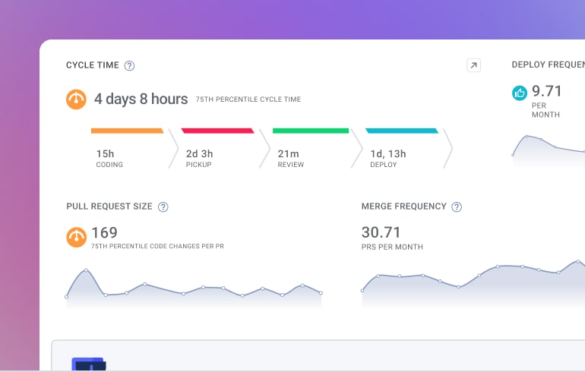Expand Cycle Time card with arrow icon
The height and width of the screenshot is (372, 585).
coord(473,65)
